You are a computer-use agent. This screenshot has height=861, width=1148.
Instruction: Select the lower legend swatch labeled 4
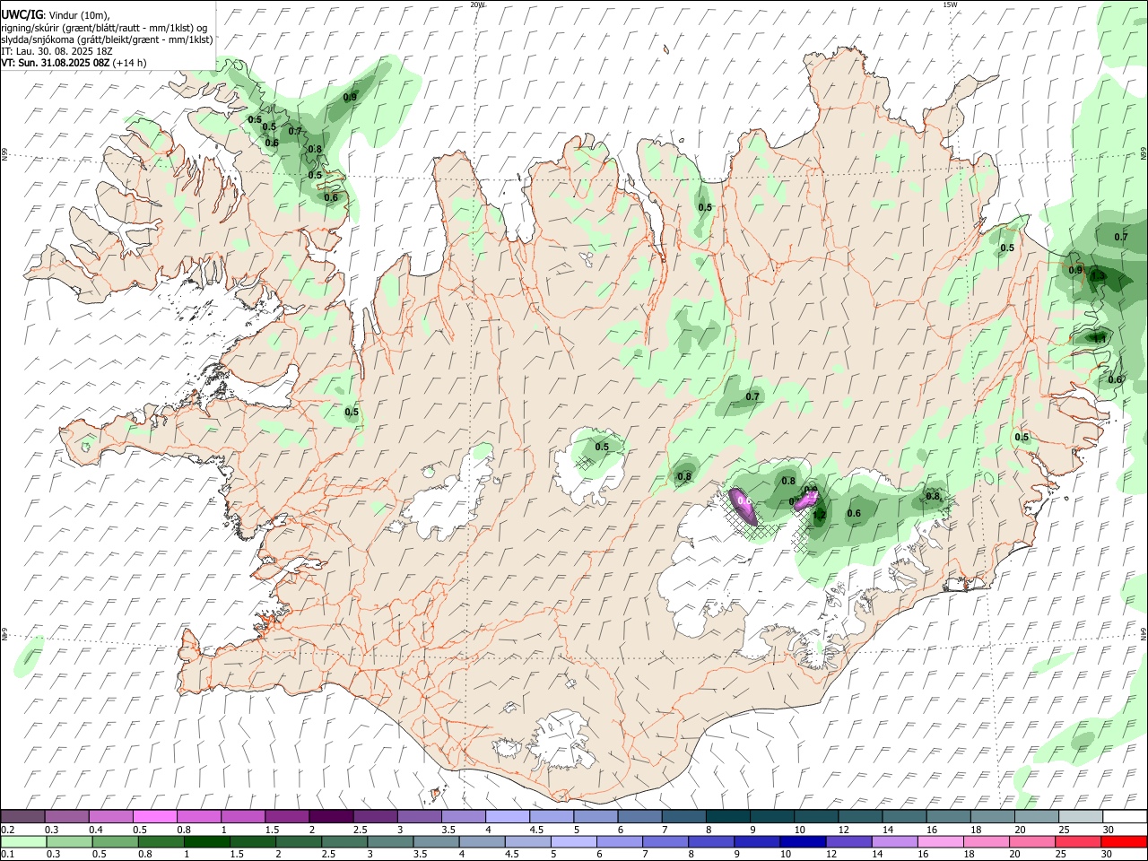pos(482,841)
